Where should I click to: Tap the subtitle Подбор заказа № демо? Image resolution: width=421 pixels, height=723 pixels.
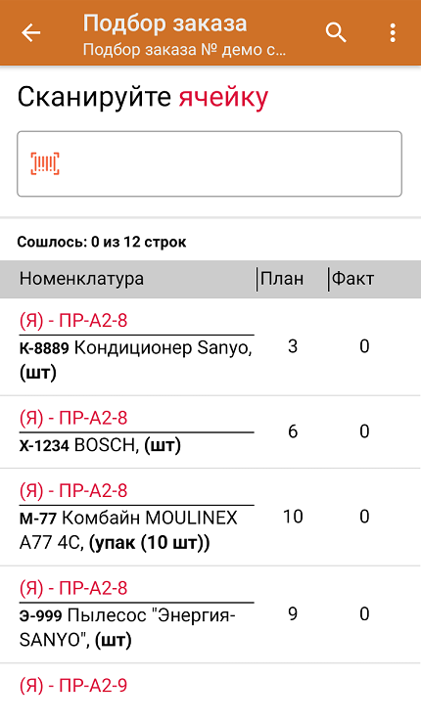coord(184,50)
